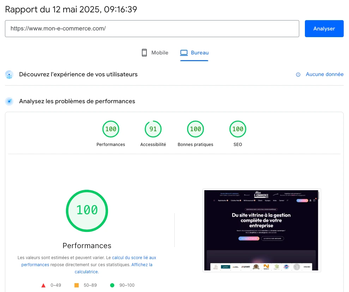
Task: Jump to Performances score gauge 100
Action: pos(110,129)
